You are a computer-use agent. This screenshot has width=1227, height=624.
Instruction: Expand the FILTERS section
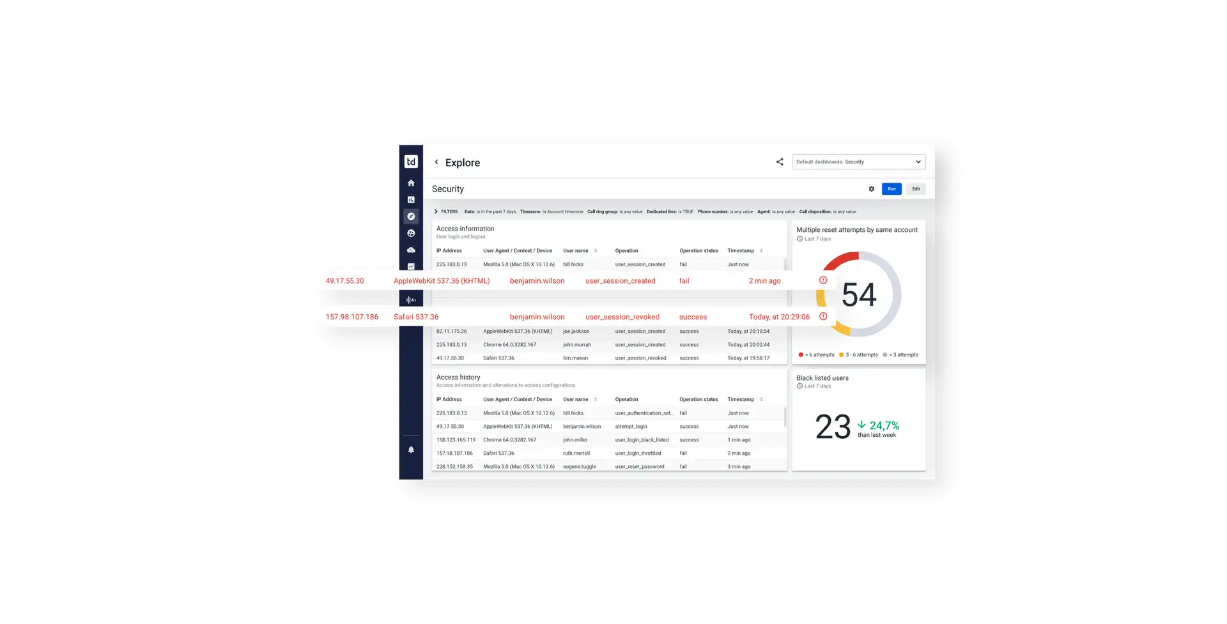click(x=436, y=212)
